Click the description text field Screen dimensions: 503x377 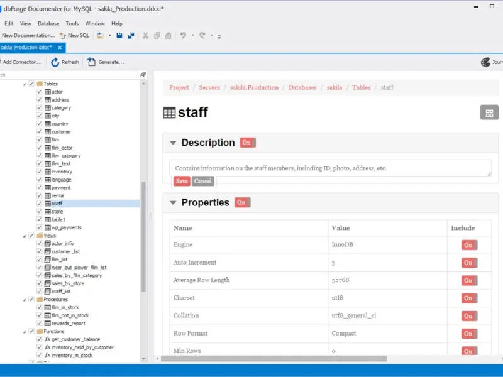[x=330, y=168]
